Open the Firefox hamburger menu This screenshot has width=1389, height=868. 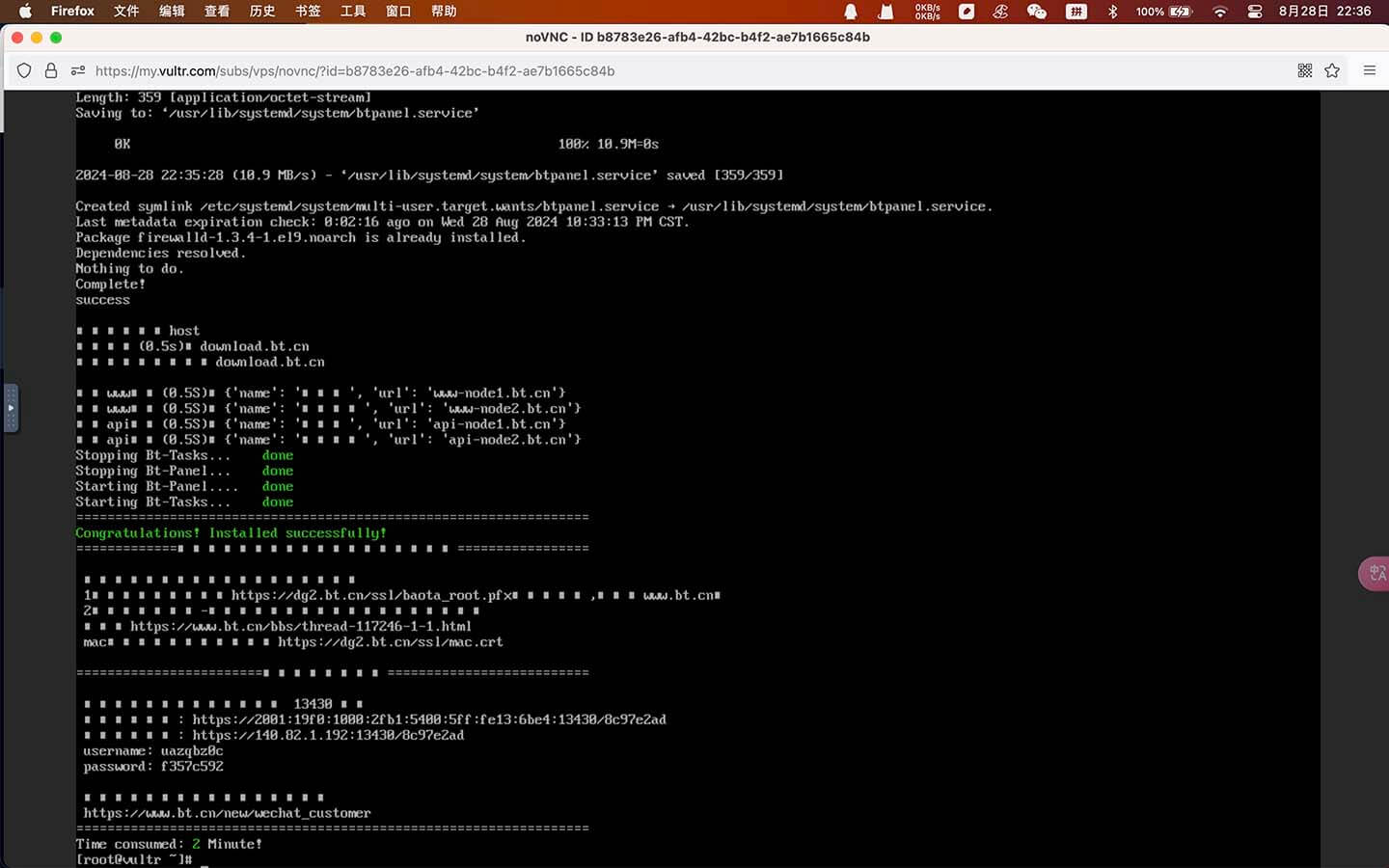coord(1369,70)
